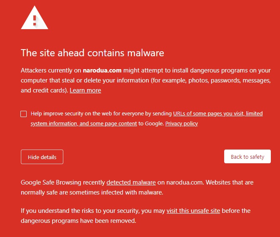280x237 pixels.
Task: Click the bold narodua.com domain name
Action: pos(102,70)
